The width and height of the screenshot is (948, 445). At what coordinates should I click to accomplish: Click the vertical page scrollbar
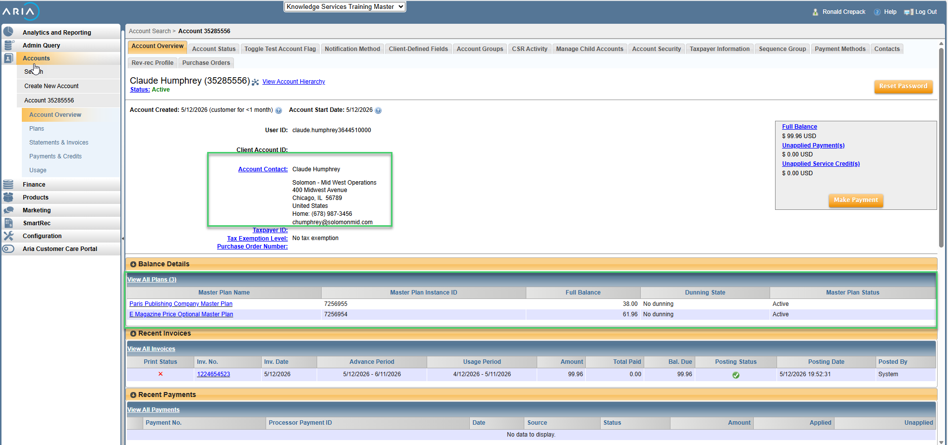point(941,148)
